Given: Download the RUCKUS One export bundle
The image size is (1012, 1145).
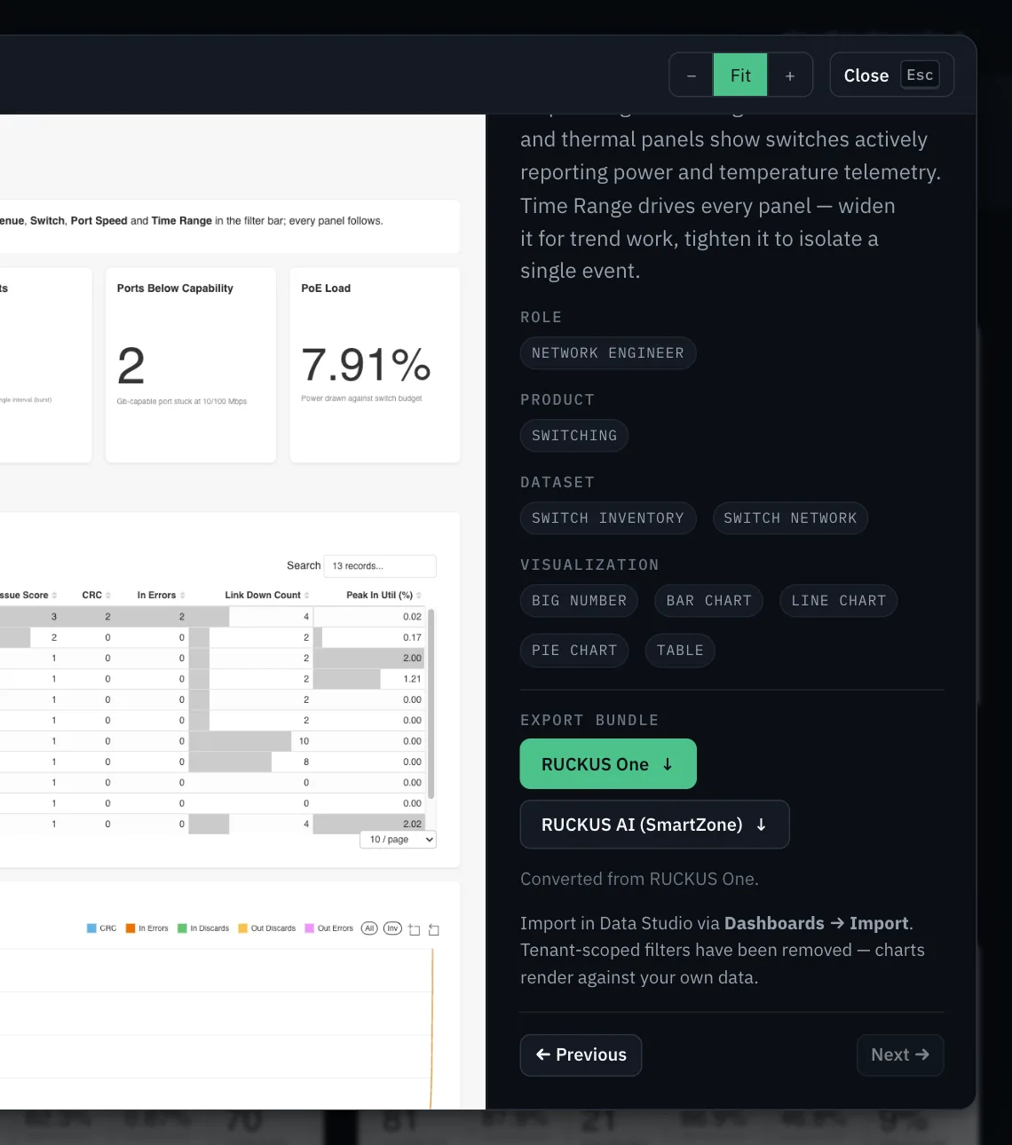Looking at the screenshot, I should coord(608,764).
